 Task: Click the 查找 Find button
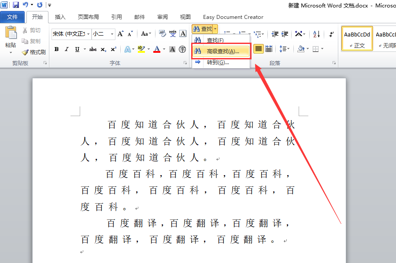(x=203, y=29)
